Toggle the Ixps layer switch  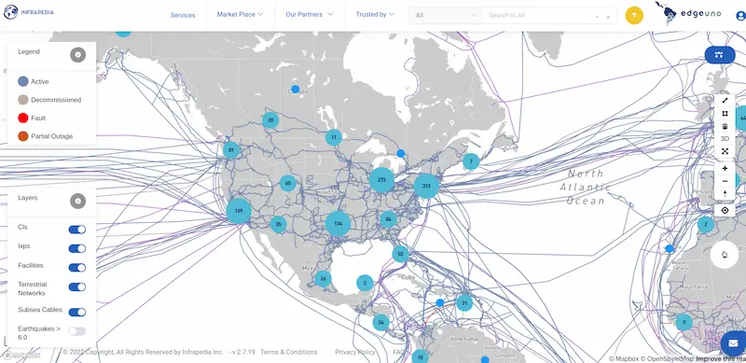[x=77, y=248]
